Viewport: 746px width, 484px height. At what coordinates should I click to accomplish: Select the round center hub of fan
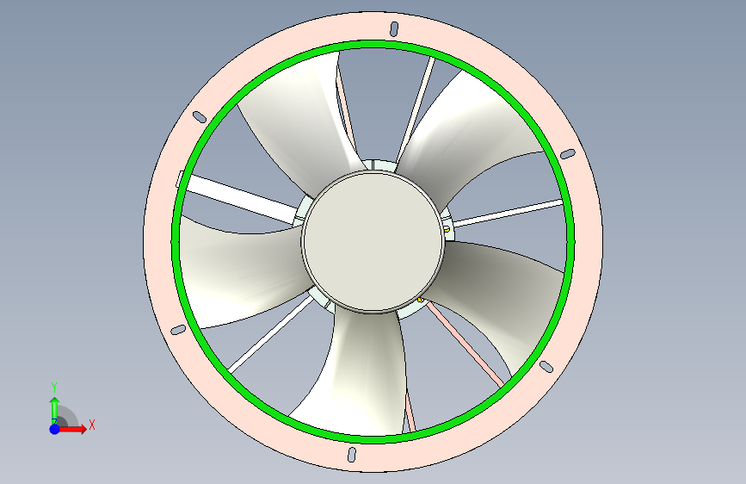(373, 242)
